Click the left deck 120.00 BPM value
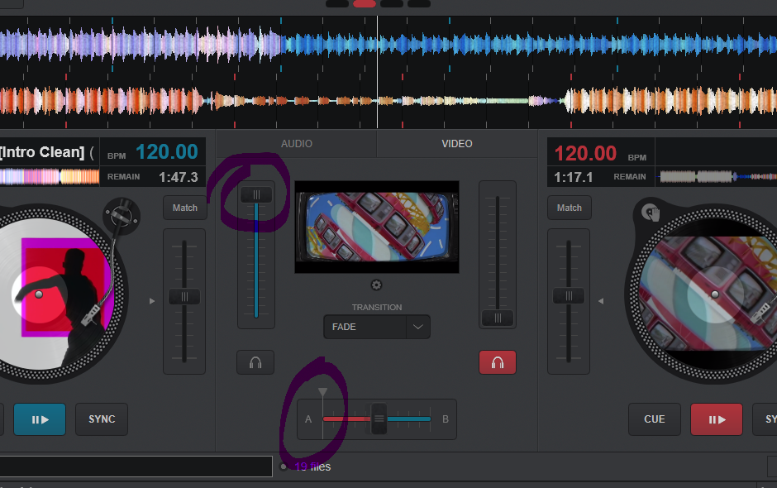 click(167, 151)
